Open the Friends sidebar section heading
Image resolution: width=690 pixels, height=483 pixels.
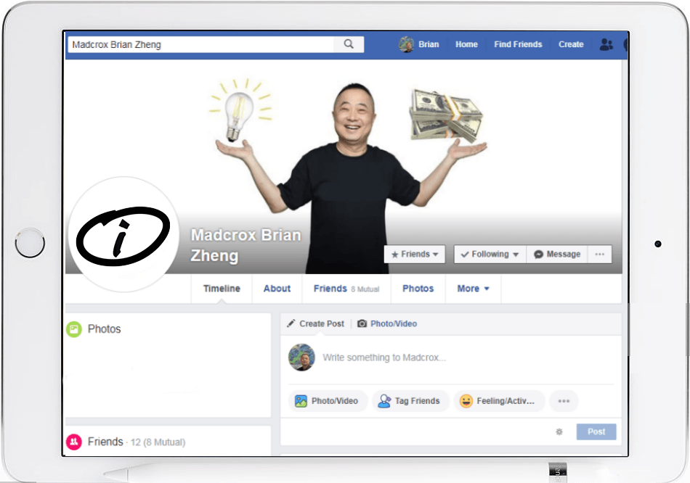point(105,442)
